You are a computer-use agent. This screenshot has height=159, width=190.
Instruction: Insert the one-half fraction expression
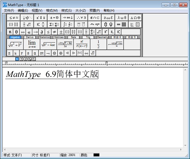point(98,44)
